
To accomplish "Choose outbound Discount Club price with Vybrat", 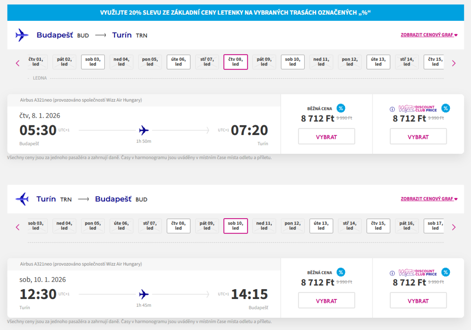I will click(418, 137).
